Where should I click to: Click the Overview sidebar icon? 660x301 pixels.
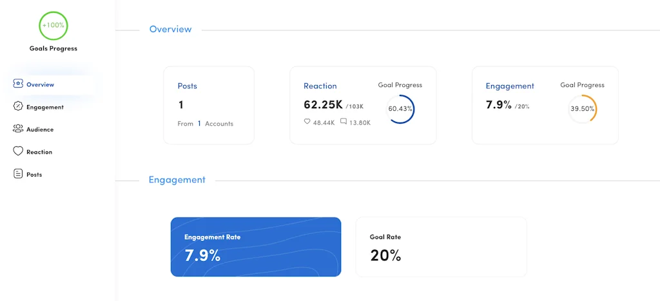pyautogui.click(x=18, y=84)
